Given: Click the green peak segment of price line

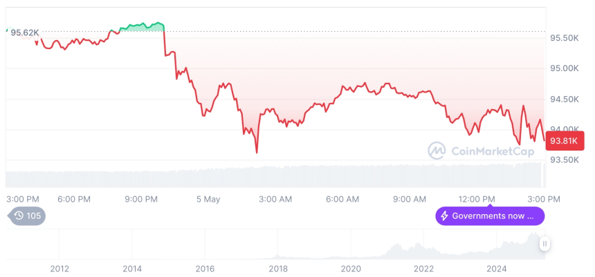Looking at the screenshot, I should (x=142, y=26).
